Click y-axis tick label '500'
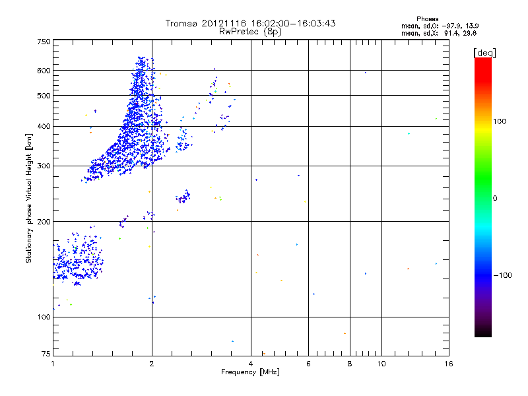 tap(44, 96)
